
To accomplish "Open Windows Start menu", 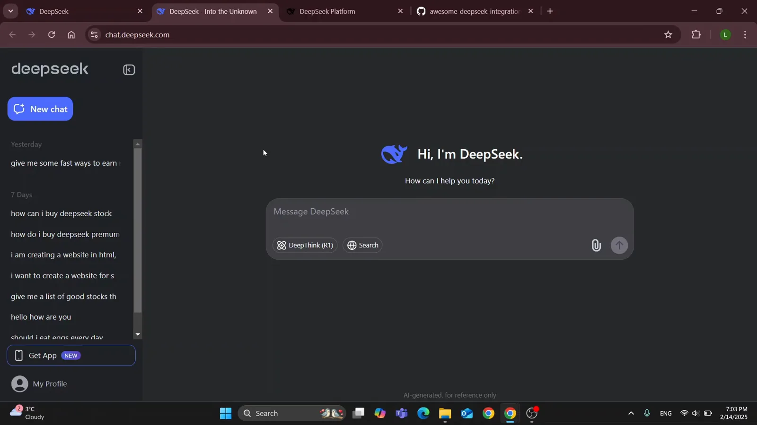I will click(226, 414).
